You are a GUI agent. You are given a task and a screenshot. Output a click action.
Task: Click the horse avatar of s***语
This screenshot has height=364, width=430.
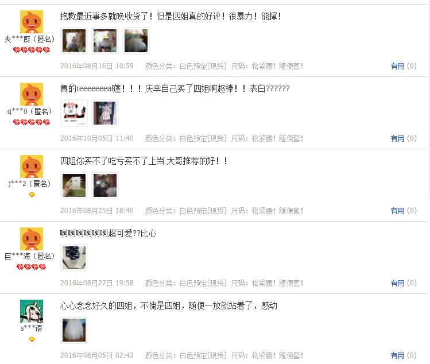(x=32, y=311)
